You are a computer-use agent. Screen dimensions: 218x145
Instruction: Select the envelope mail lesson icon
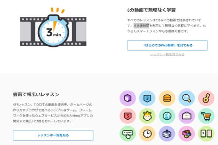[x=187, y=116]
